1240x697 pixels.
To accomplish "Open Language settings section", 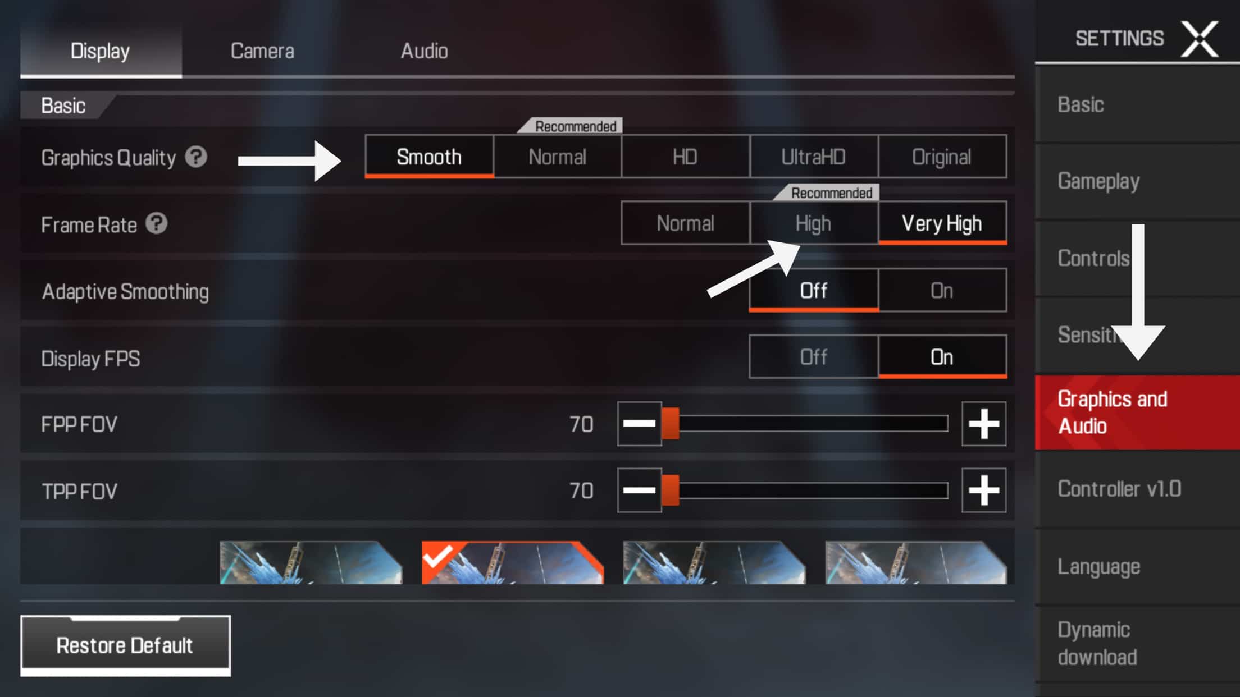I will 1098,565.
